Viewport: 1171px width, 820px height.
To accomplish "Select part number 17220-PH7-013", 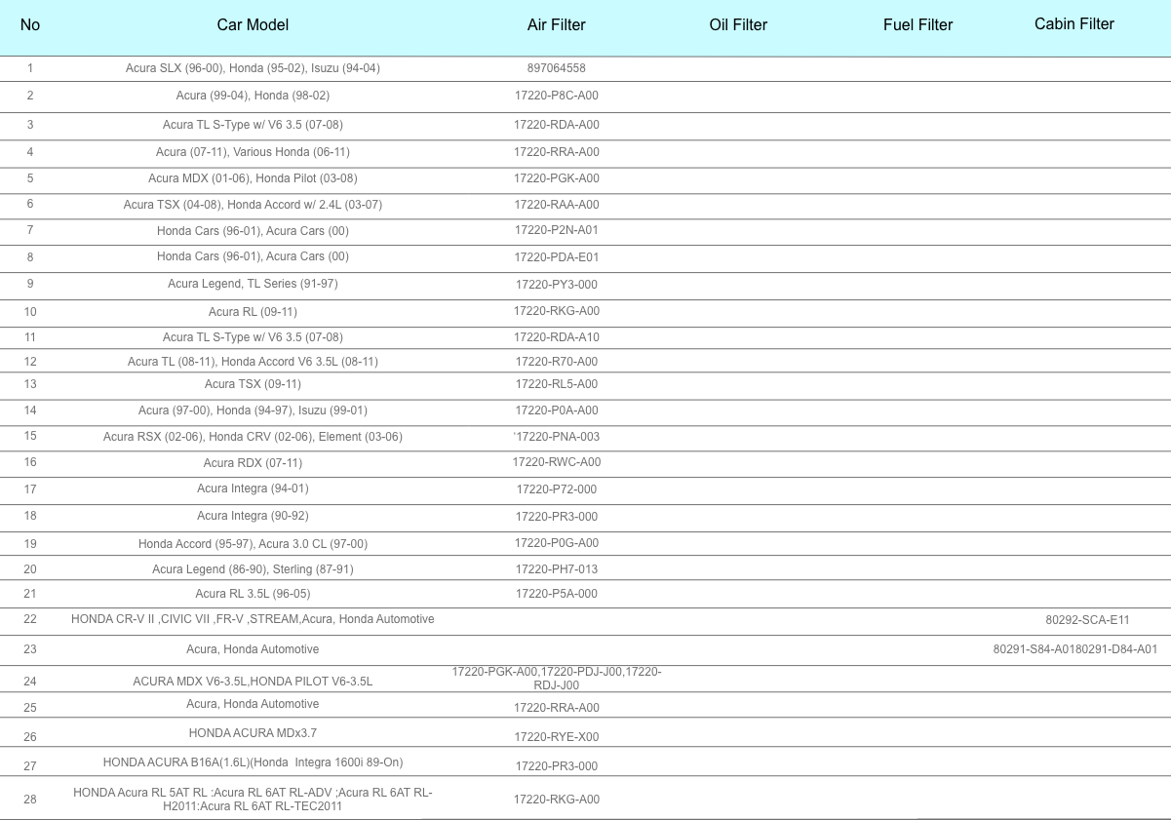I will pos(556,569).
